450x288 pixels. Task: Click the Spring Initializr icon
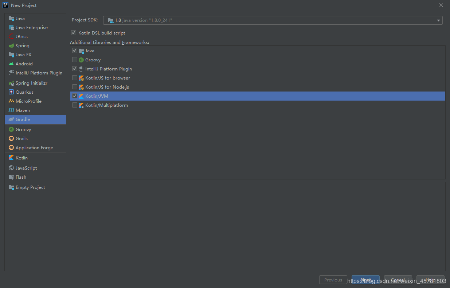11,83
